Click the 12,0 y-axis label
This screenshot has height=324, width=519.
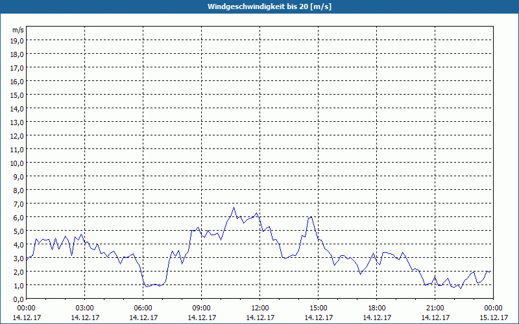tap(18, 136)
